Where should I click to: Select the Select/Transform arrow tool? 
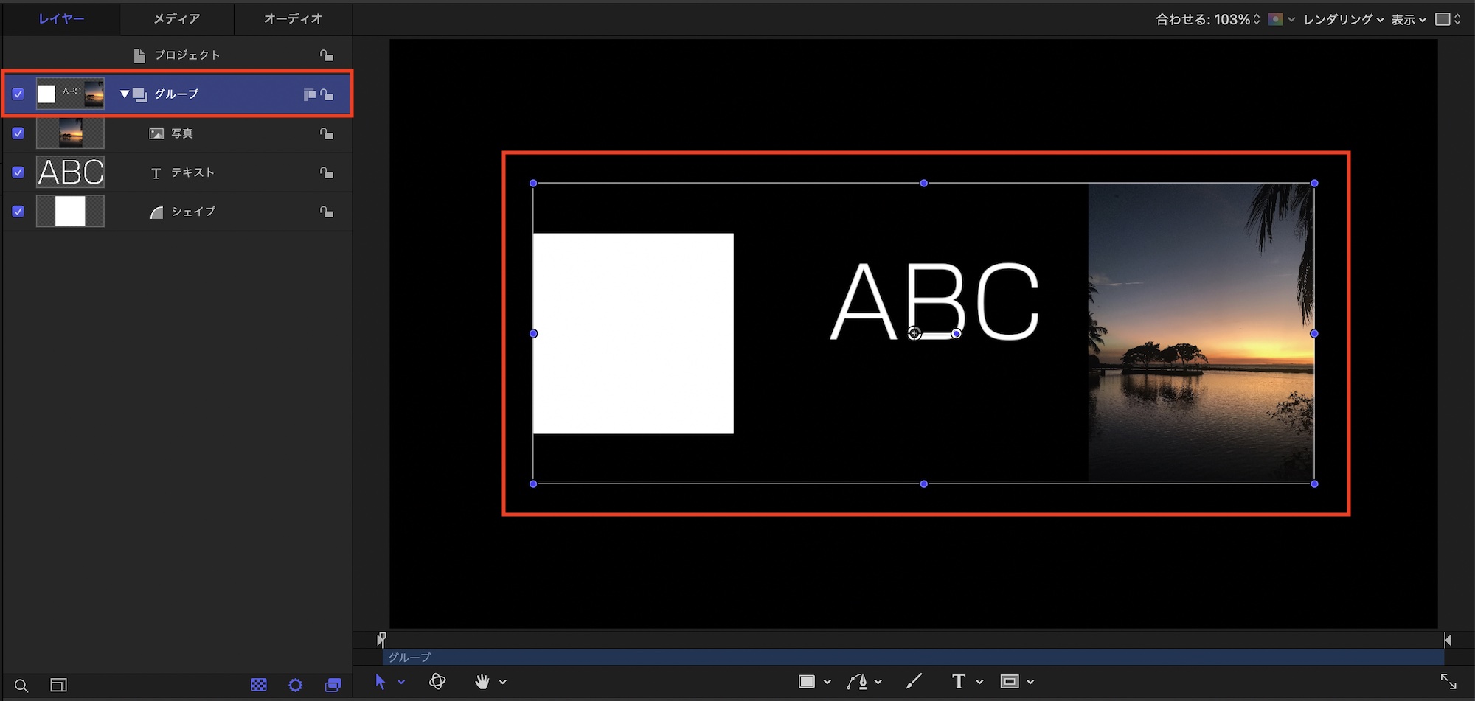click(381, 682)
